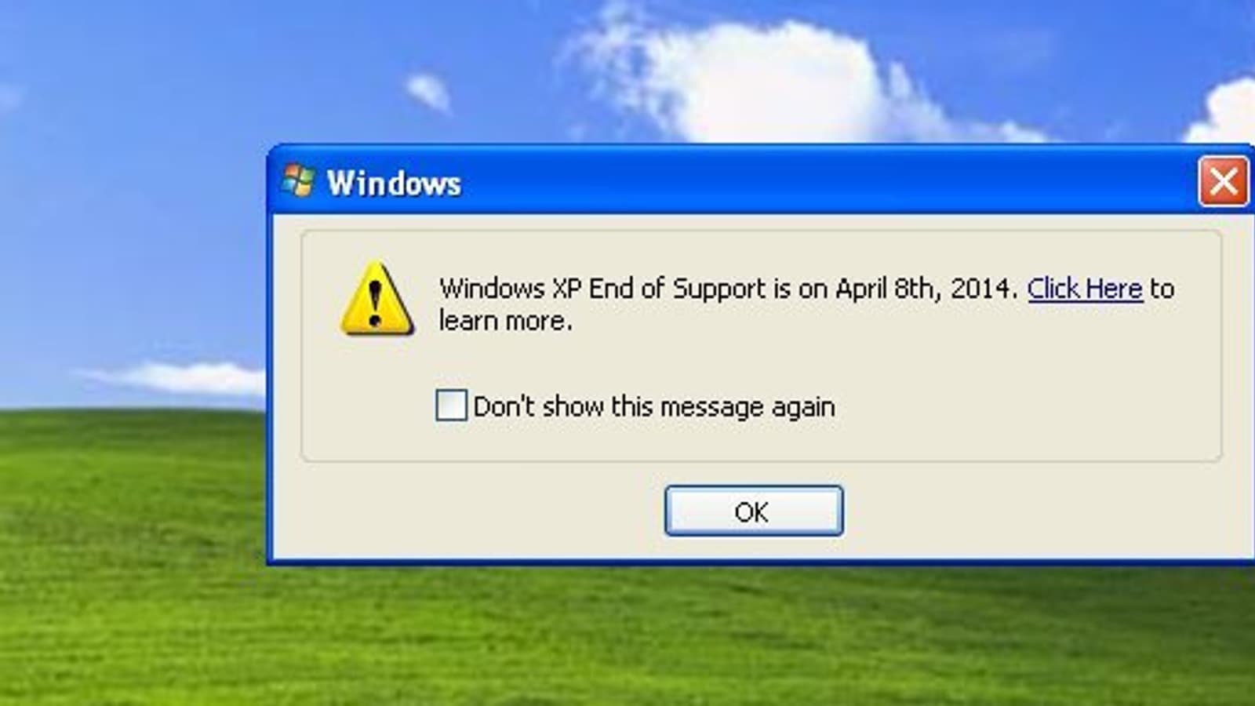Click the "Don't show this message again" label
Image resolution: width=1255 pixels, height=706 pixels.
(654, 406)
